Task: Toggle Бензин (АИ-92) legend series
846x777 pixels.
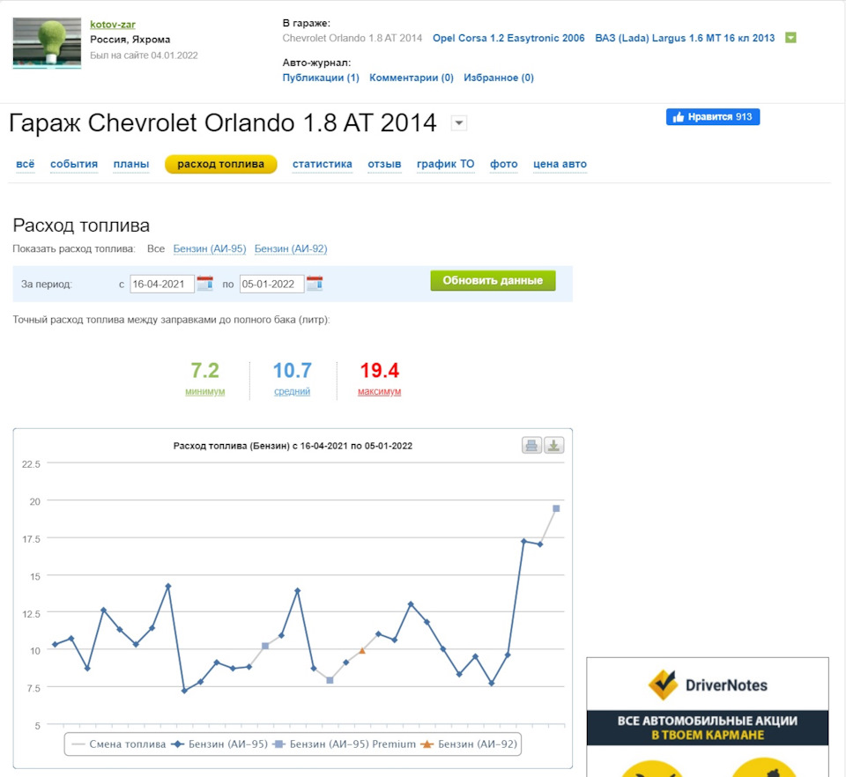Action: coord(469,744)
